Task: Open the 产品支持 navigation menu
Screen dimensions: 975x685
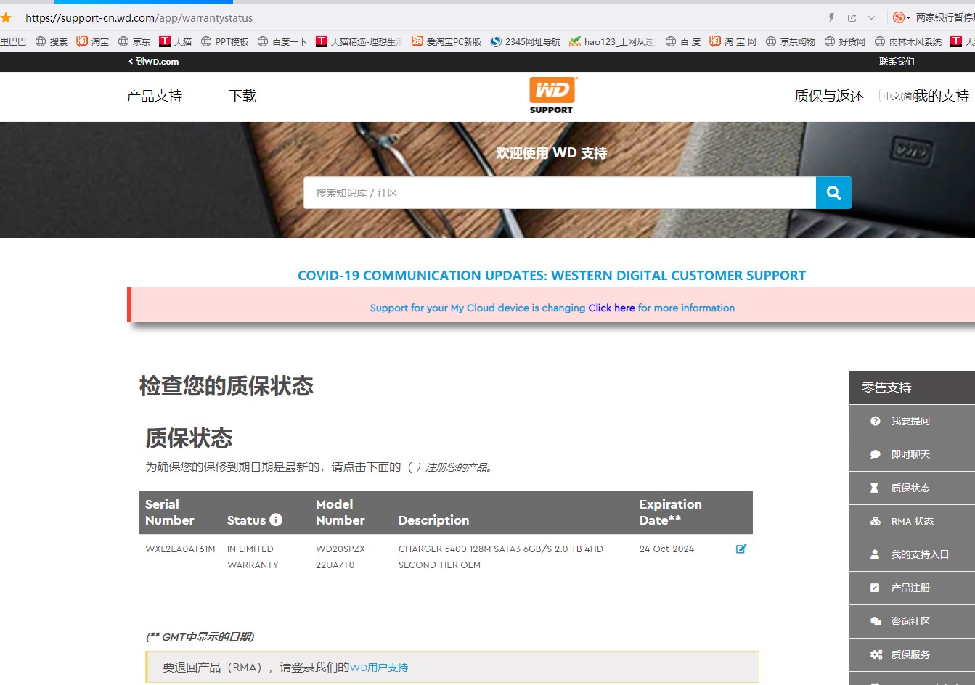Action: coord(155,96)
